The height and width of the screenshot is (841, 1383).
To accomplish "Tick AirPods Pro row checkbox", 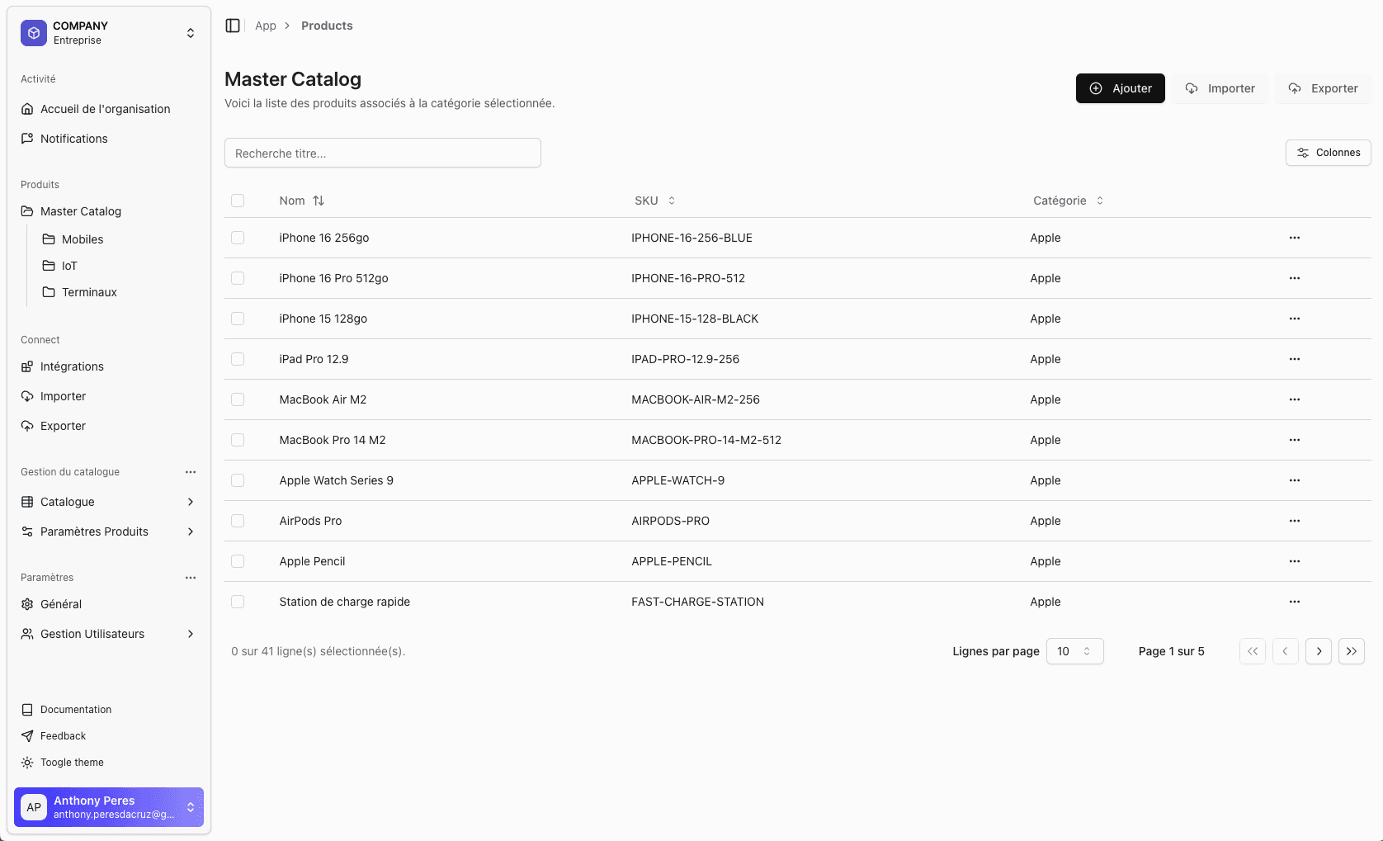I will pyautogui.click(x=238, y=521).
